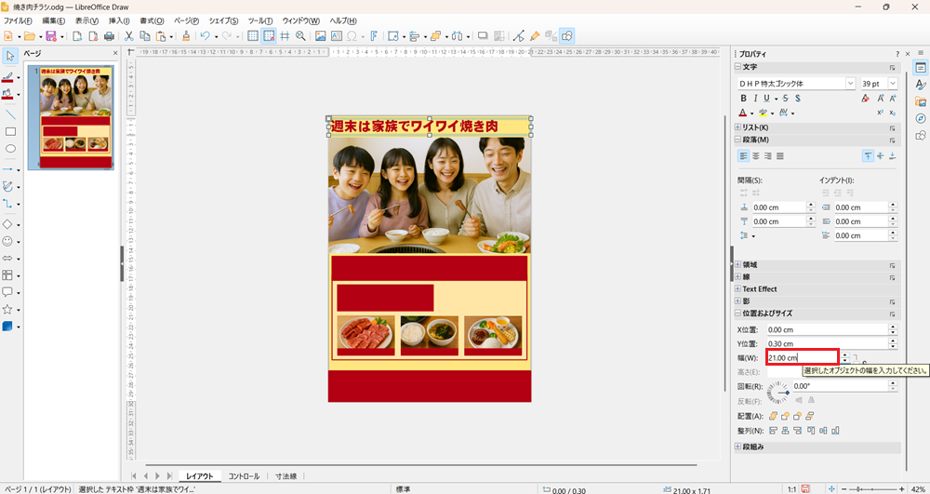This screenshot has width=930, height=494.
Task: Click the 回転(R) angle input field
Action: 841,386
